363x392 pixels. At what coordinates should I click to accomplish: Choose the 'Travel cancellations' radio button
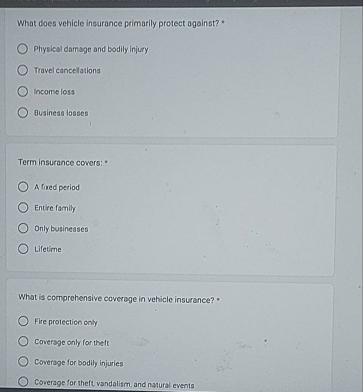(x=23, y=70)
